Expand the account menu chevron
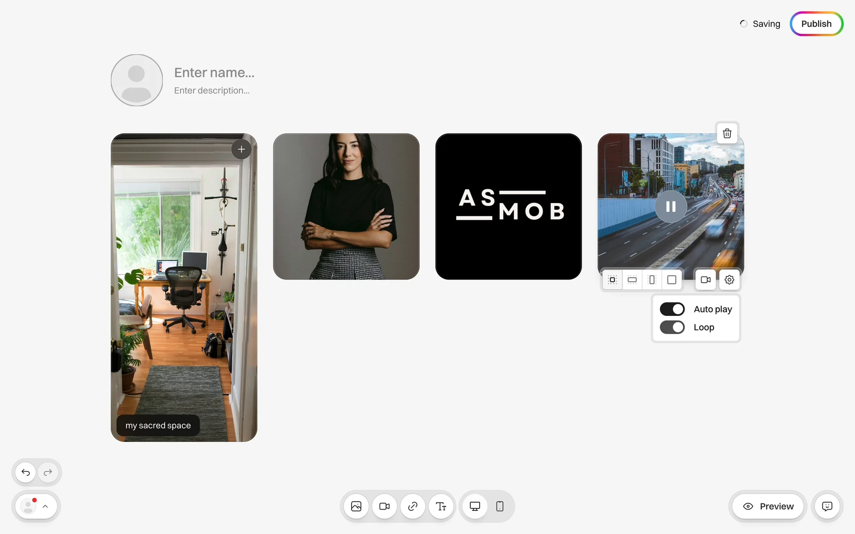This screenshot has height=534, width=855. click(x=45, y=506)
